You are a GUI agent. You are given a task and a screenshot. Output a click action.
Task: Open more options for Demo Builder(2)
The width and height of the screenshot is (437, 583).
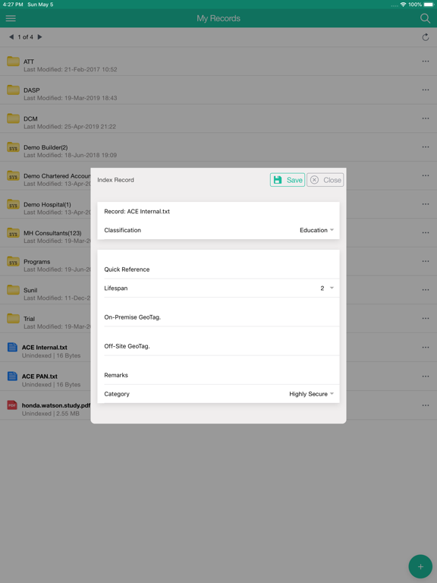(426, 147)
